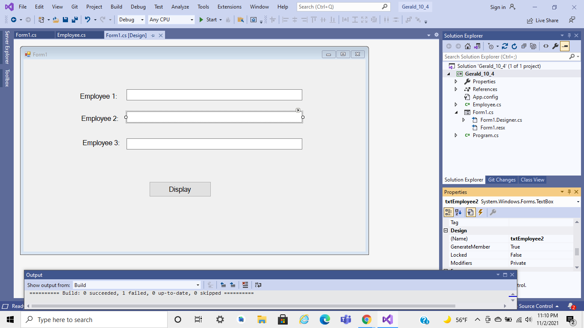Image resolution: width=584 pixels, height=328 pixels.
Task: Sort properties alphabetically in Properties window
Action: (x=458, y=212)
